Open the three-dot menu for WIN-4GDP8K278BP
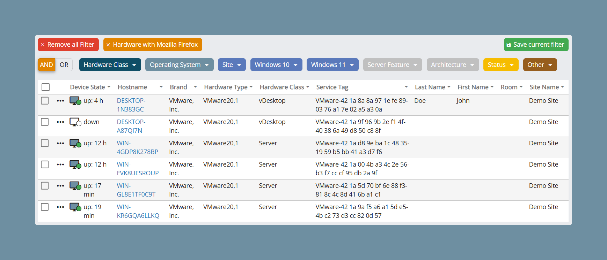This screenshot has height=260, width=607. [x=60, y=143]
